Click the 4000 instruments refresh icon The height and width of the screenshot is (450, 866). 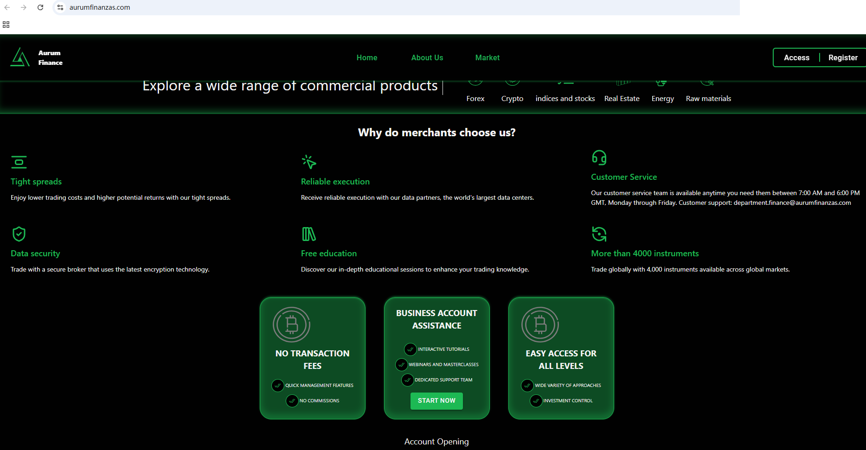(599, 234)
